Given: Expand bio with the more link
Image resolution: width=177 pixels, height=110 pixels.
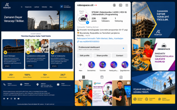Looking at the screenshot, I should 88,35.
